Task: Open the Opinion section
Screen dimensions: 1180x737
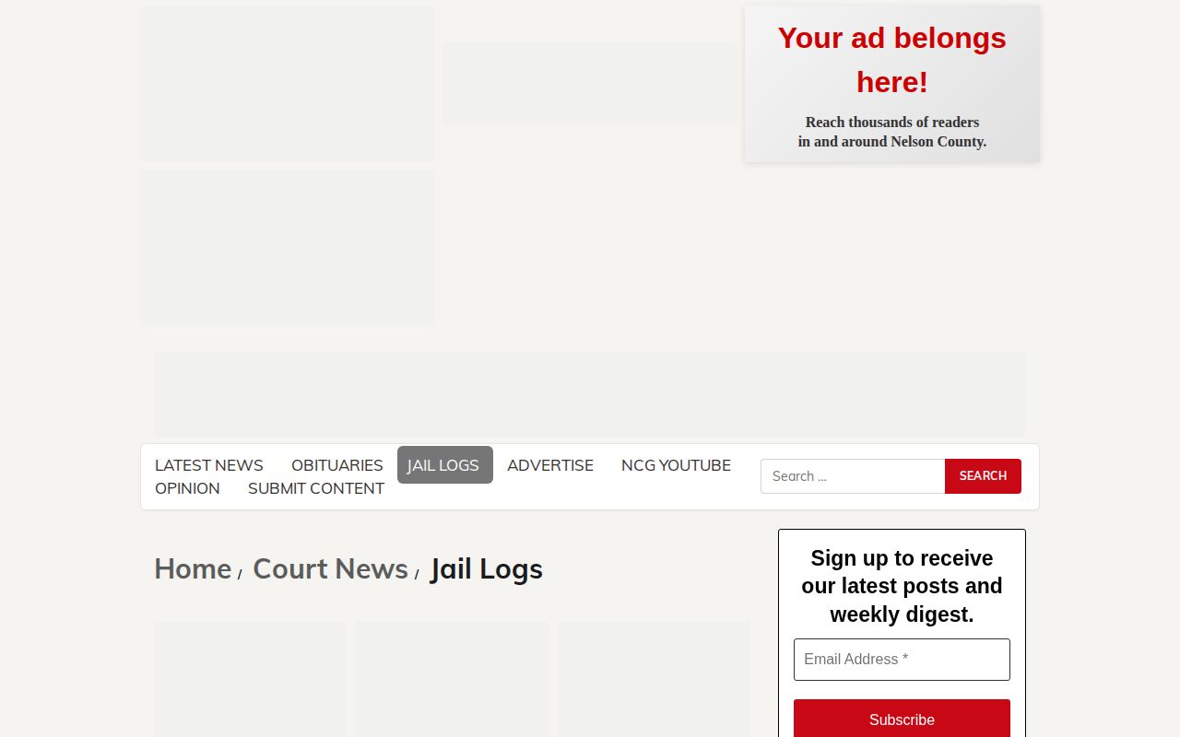Action: pos(187,488)
